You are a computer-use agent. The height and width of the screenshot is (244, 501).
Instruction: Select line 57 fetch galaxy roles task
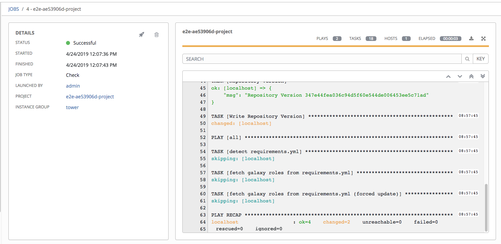point(332,173)
